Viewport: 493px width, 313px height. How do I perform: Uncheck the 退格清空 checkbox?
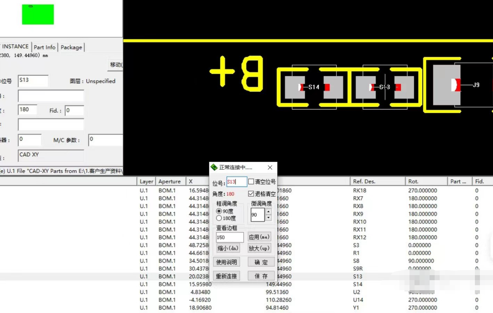tap(251, 193)
